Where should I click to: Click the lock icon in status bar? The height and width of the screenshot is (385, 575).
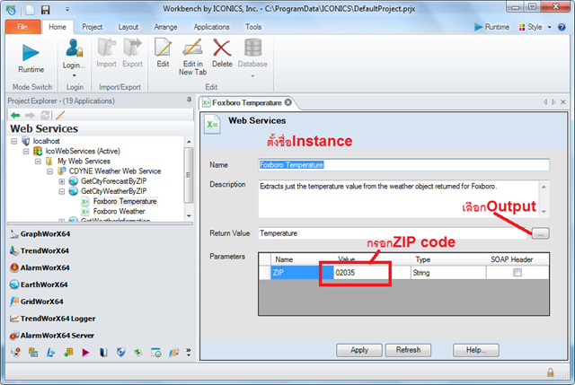[551, 372]
